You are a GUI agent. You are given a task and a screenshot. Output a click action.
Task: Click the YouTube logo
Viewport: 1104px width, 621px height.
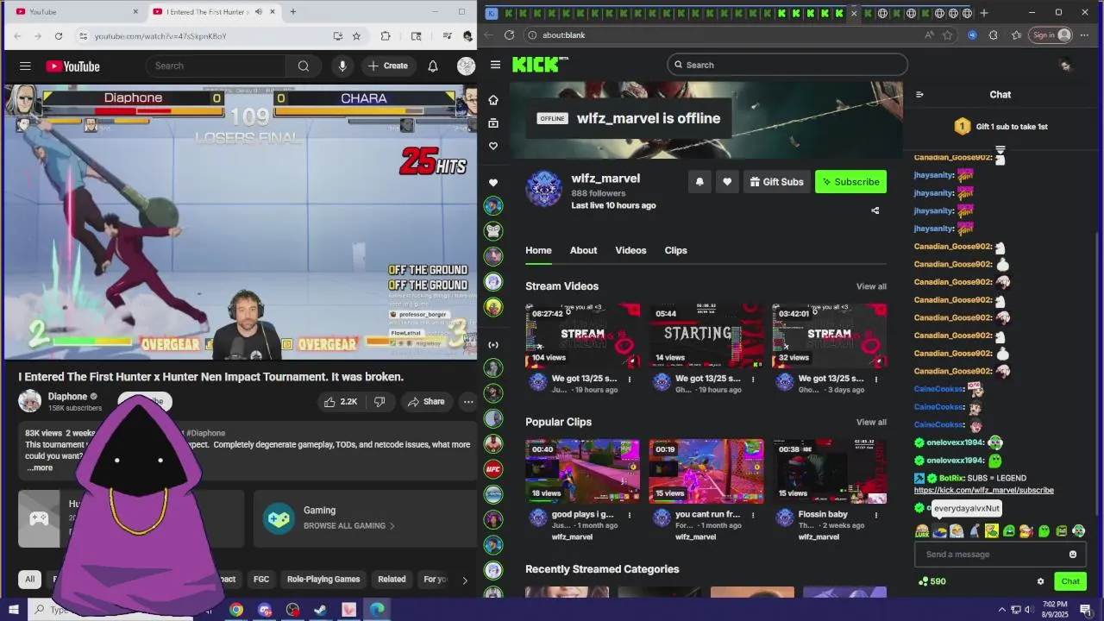pyautogui.click(x=73, y=66)
